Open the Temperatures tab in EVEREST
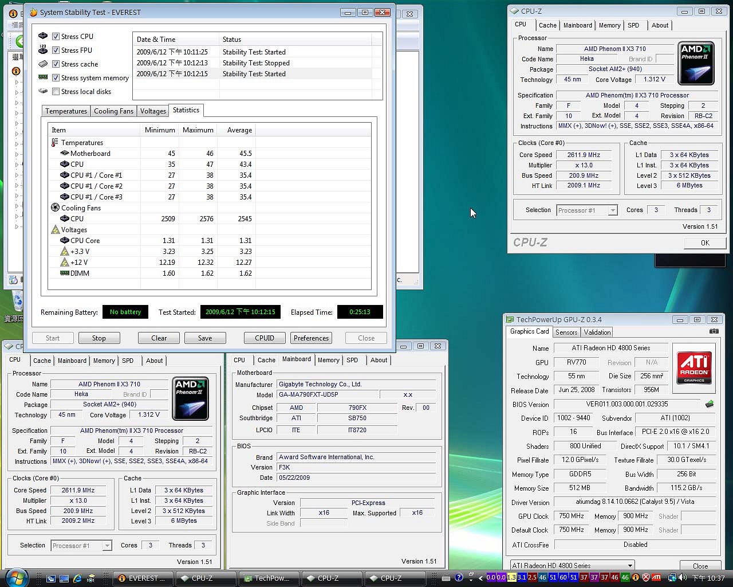Screen dimensions: 733x587 [x=66, y=111]
